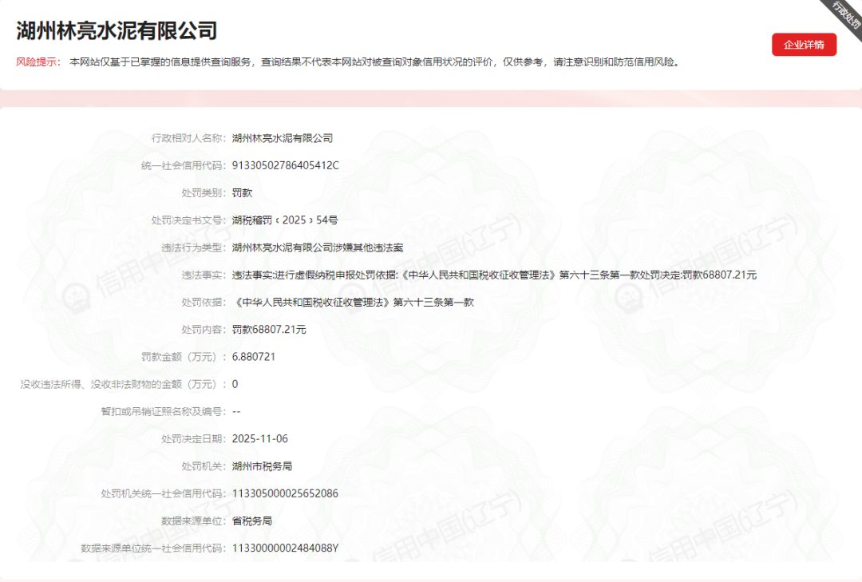The image size is (862, 582).
Task: Select authority credit code 113305000025652086
Action: [x=285, y=493]
